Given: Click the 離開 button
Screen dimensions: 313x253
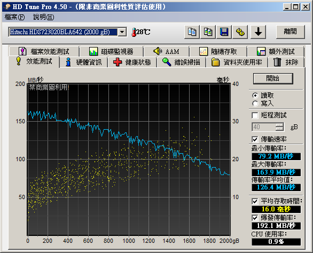Looking at the screenshot, I should click(291, 32).
